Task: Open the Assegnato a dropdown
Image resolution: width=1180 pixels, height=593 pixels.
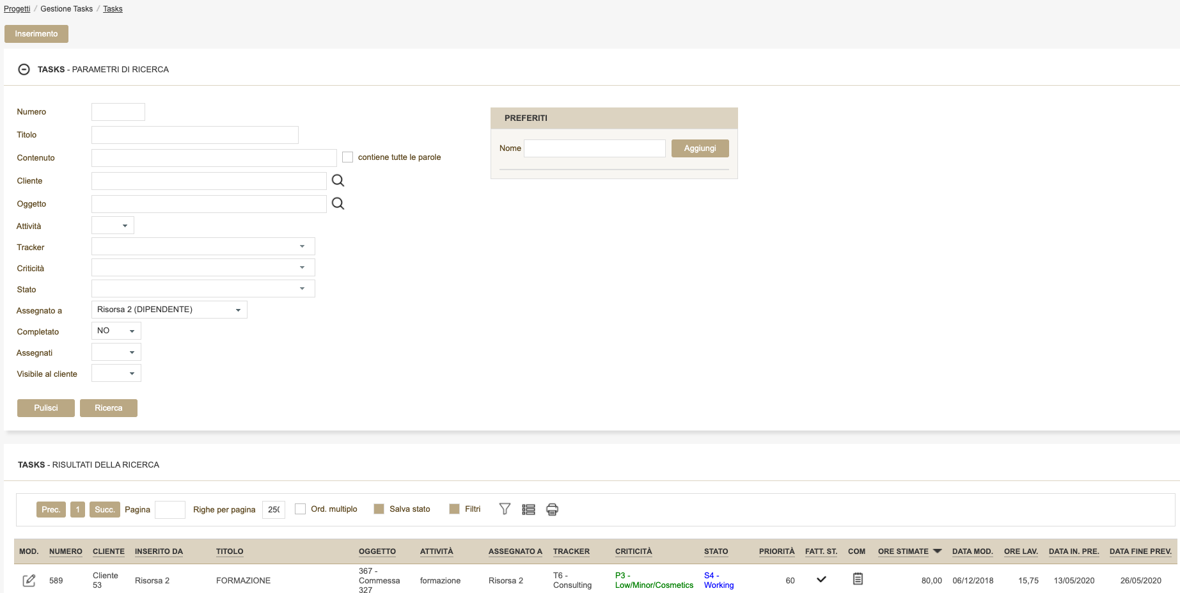Action: [169, 310]
